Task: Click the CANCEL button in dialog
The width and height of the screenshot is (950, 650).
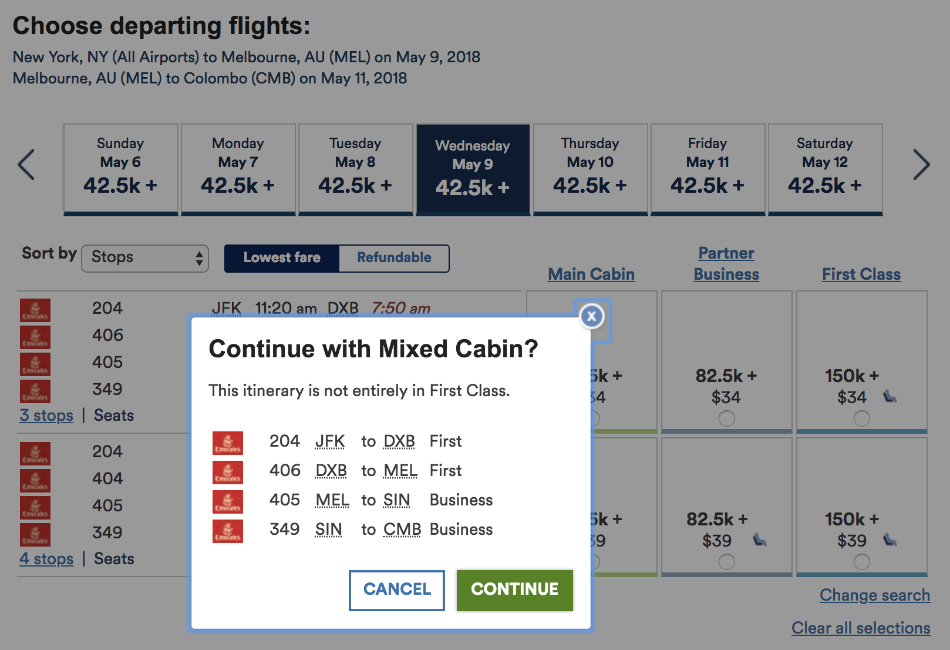Action: tap(397, 590)
